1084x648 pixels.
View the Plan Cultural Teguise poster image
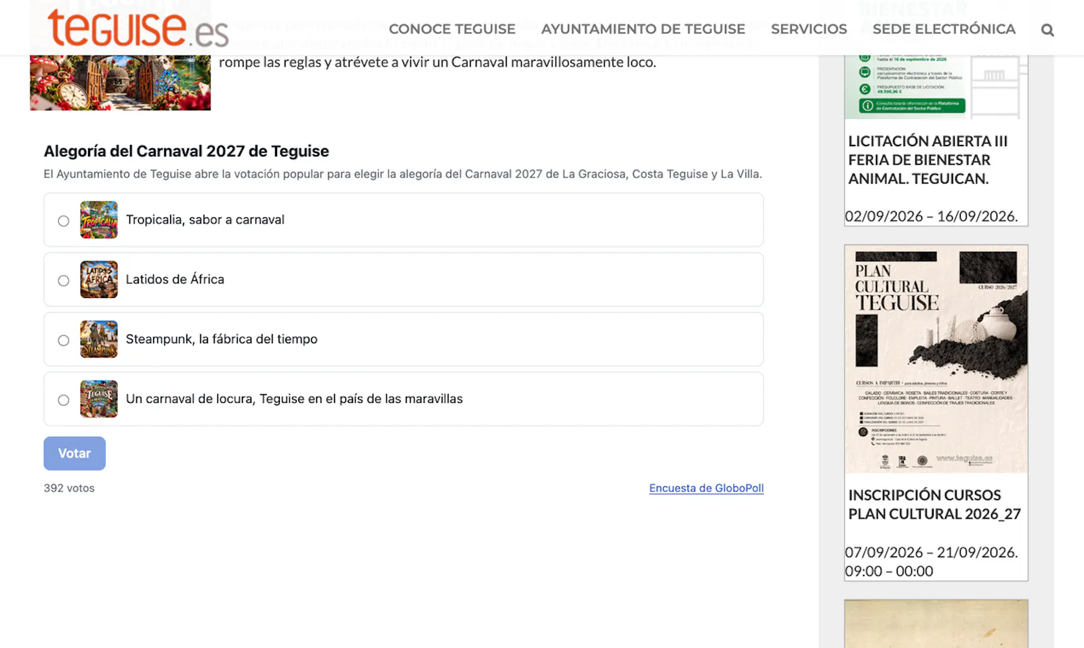(x=936, y=359)
